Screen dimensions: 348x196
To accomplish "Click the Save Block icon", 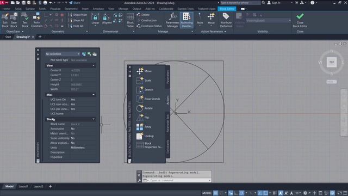I will (x=14, y=20).
